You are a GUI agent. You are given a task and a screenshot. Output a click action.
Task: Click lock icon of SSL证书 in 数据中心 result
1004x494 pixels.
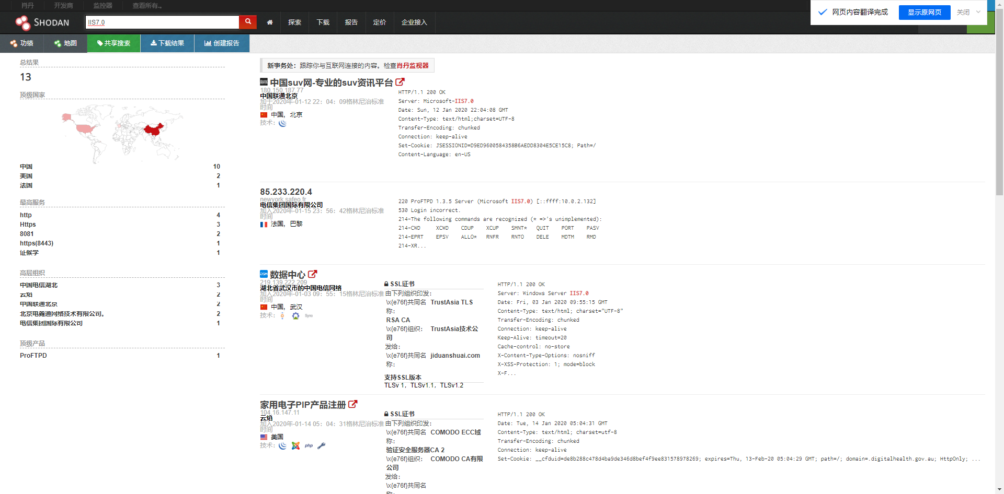[386, 284]
